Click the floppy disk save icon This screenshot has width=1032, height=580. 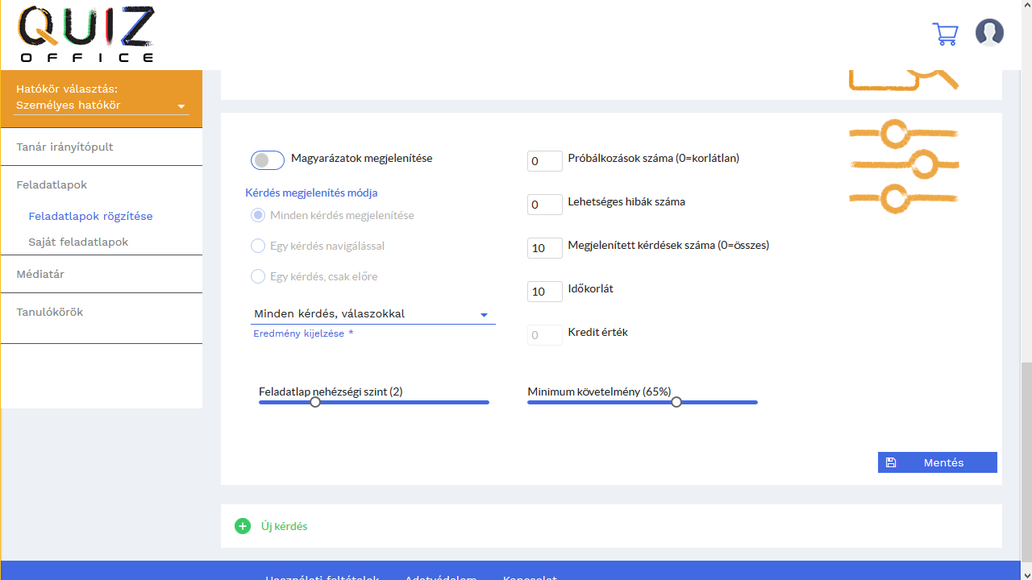[891, 462]
